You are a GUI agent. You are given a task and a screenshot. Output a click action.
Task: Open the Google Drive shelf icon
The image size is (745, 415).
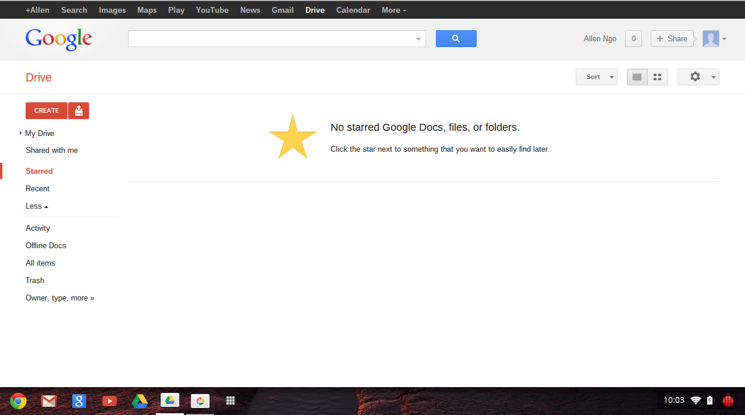pyautogui.click(x=140, y=401)
